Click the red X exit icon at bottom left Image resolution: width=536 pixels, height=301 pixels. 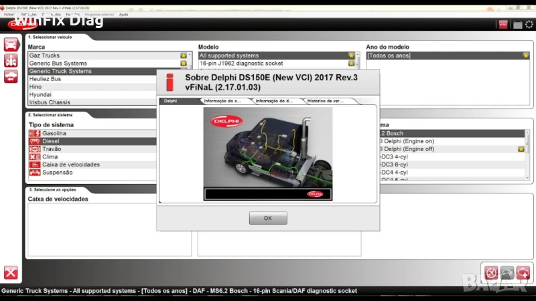(x=11, y=272)
